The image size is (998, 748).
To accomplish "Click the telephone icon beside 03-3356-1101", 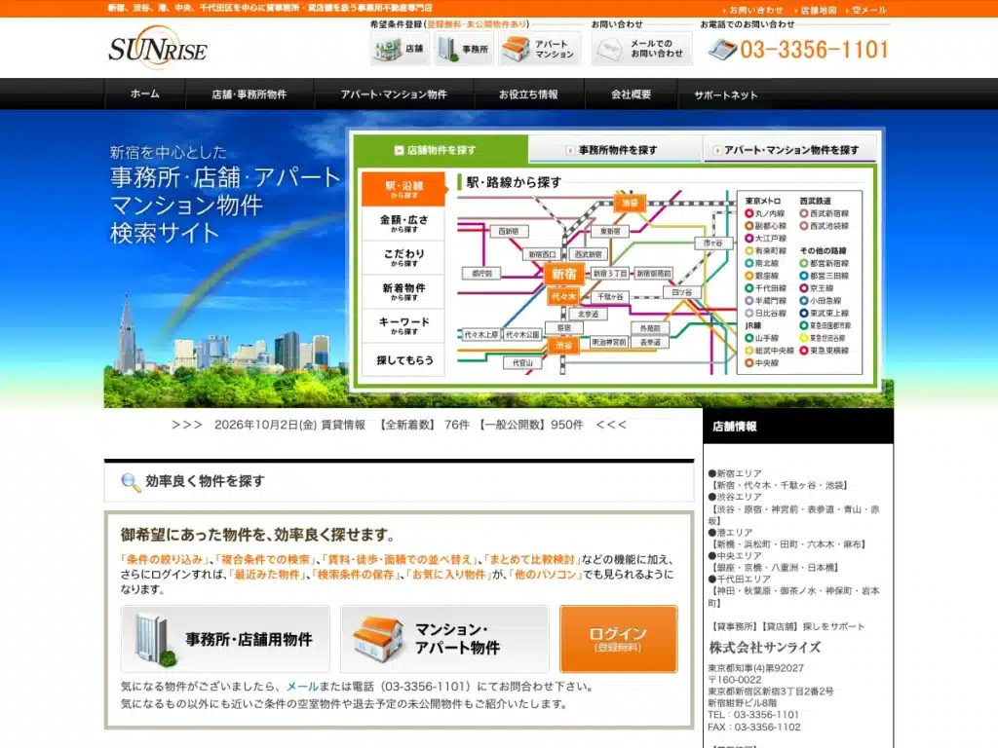I will tap(722, 50).
